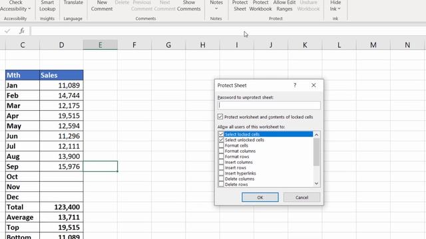Screen dimensions: 426x239
Task: Enable Insert rows checkbox
Action: [221, 168]
